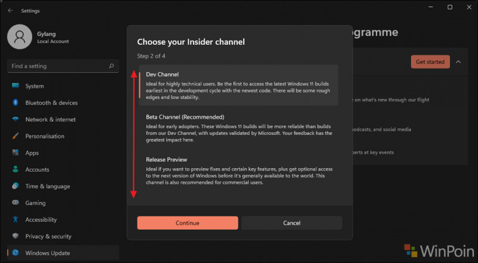478x263 pixels.
Task: Click the Network wifi icon
Action: pos(16,119)
